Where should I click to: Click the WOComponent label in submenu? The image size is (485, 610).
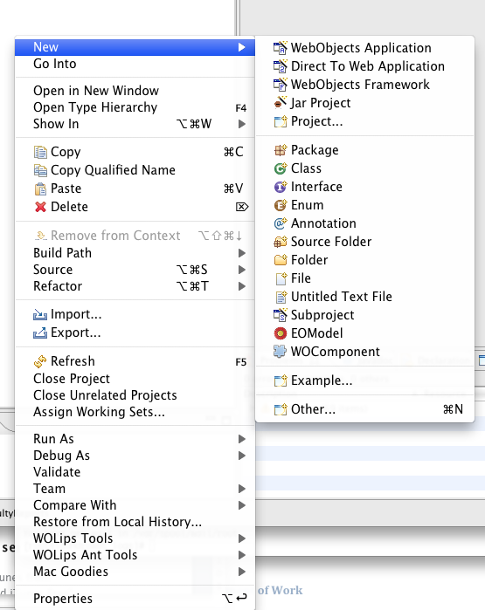(x=336, y=352)
